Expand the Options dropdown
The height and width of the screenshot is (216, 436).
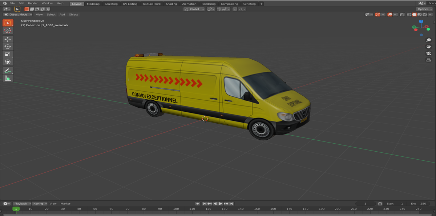pos(424,9)
